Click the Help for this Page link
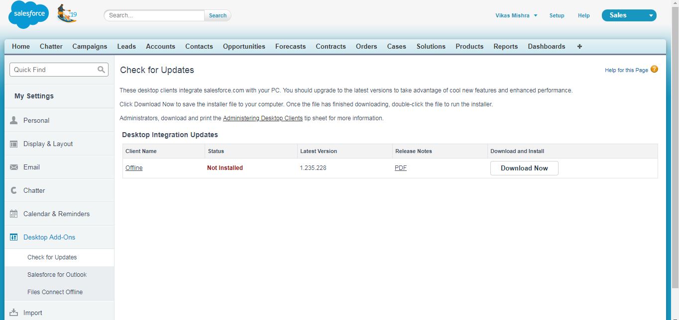 pyautogui.click(x=626, y=70)
